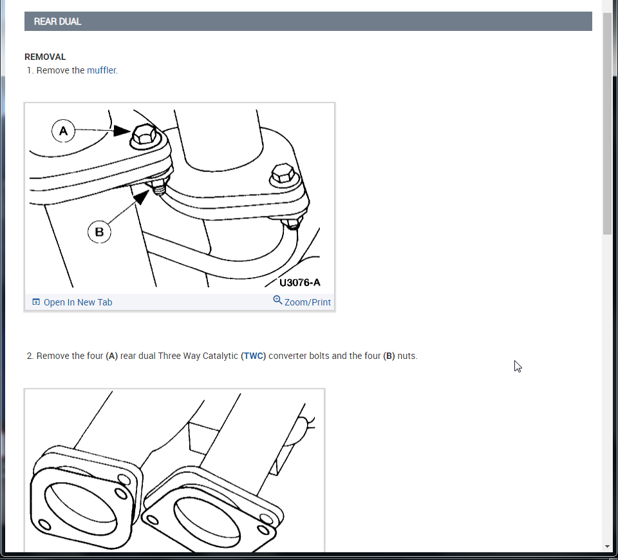Click the Zoom/Print link

(308, 302)
